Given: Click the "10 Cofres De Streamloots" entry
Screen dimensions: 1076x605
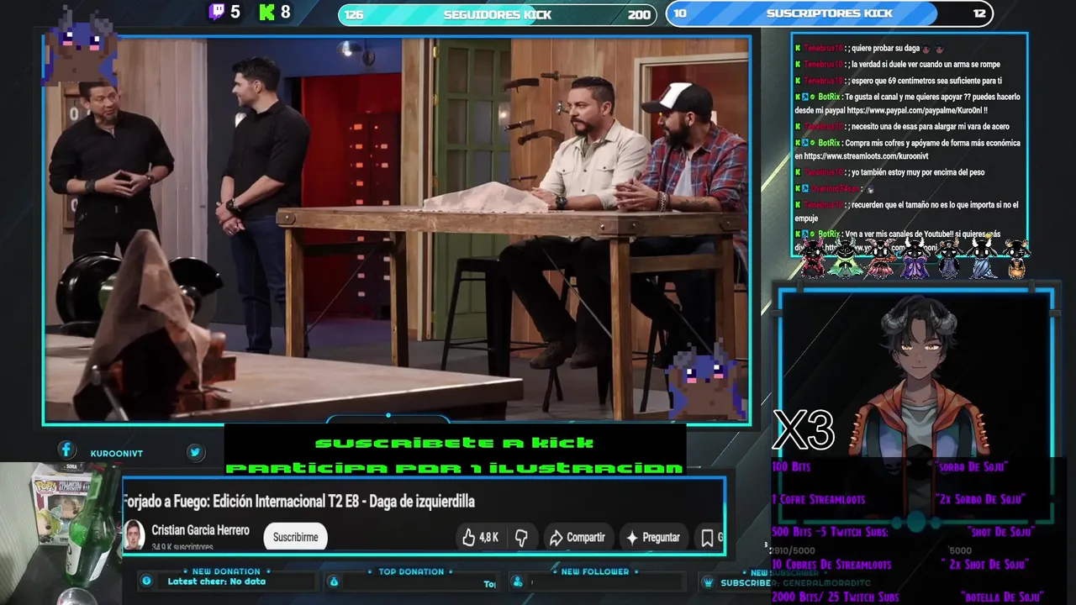Looking at the screenshot, I should (x=831, y=565).
